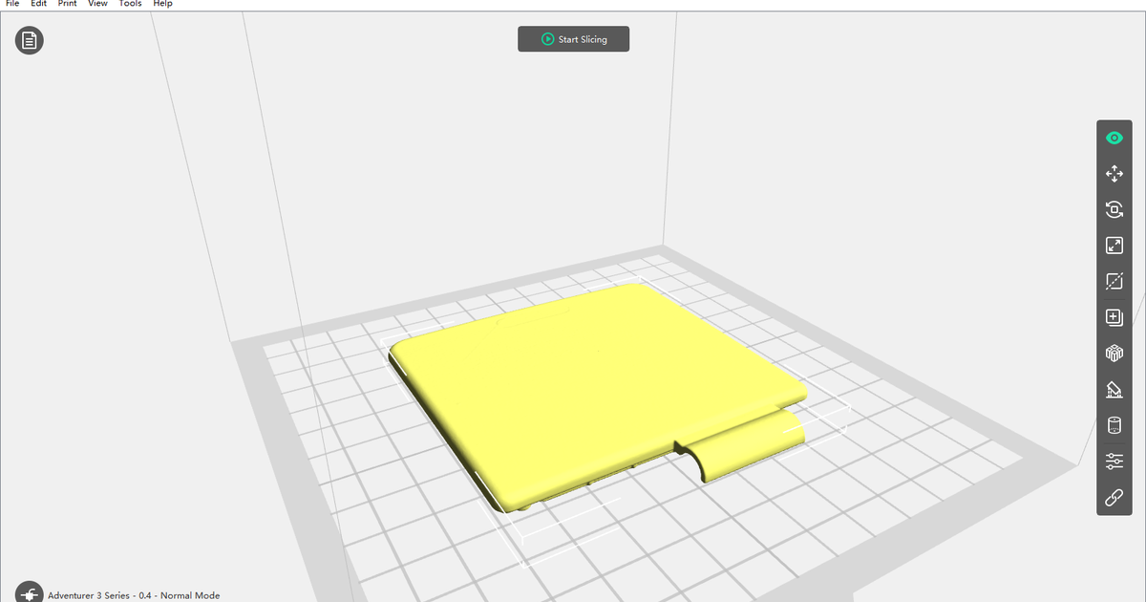Open the Scale tool
Viewport: 1146px width, 602px height.
click(x=1114, y=246)
